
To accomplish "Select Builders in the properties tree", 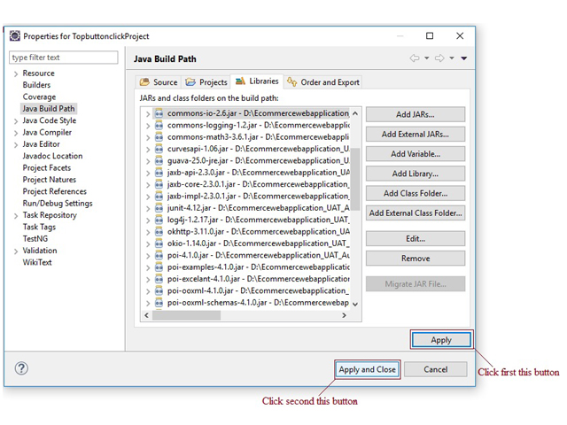I will pos(36,85).
